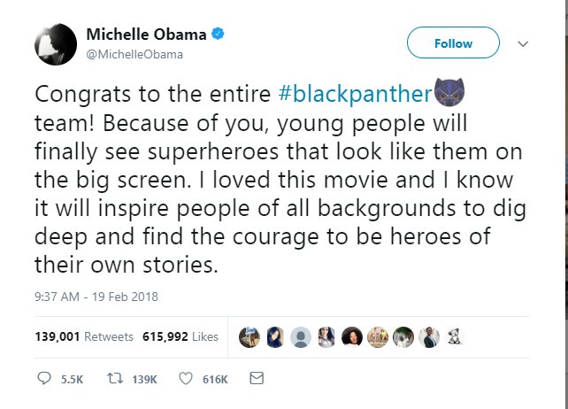Expand the tweet options chevron

point(522,43)
